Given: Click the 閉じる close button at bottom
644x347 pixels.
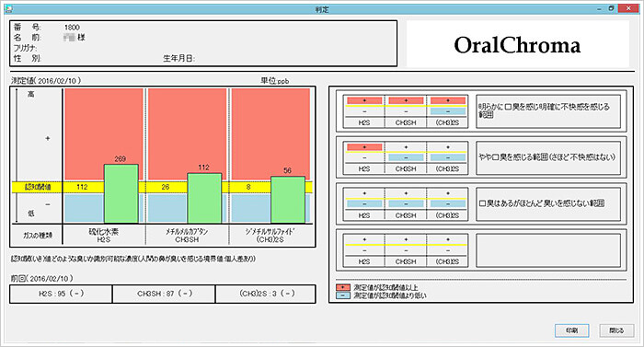Looking at the screenshot, I should tap(616, 330).
